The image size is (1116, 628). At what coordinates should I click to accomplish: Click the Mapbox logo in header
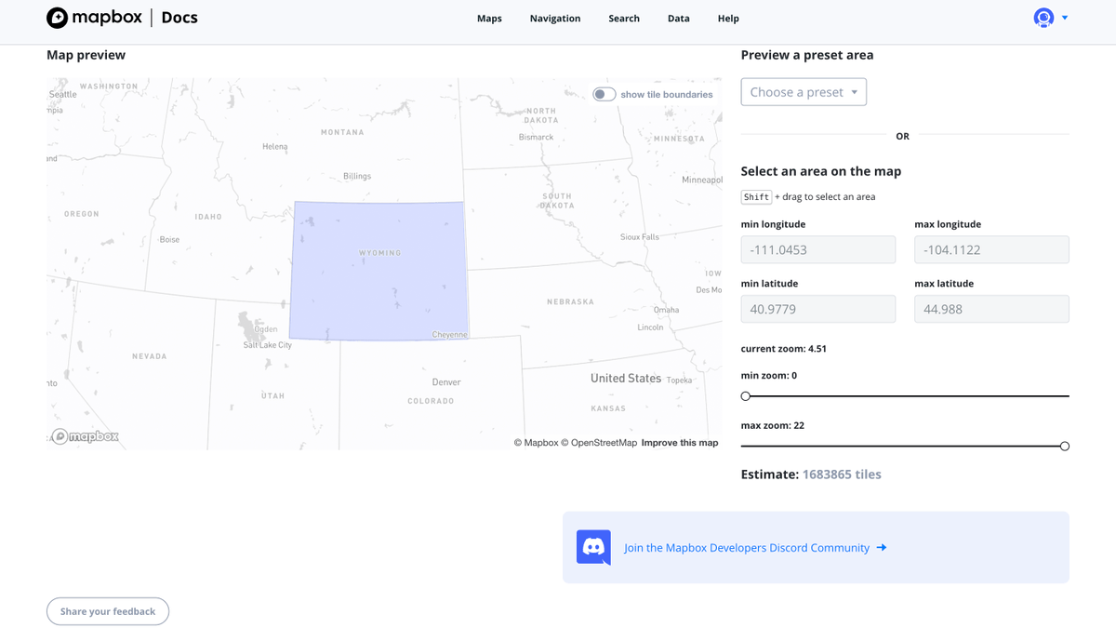pyautogui.click(x=95, y=18)
